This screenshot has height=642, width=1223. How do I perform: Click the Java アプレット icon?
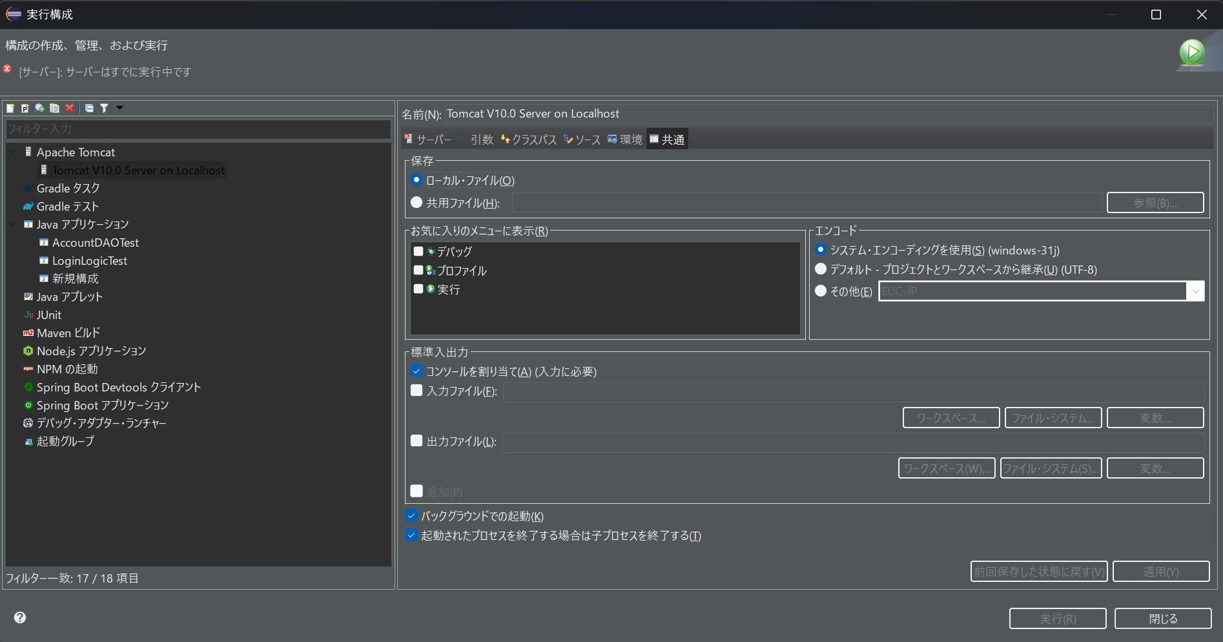tap(28, 297)
